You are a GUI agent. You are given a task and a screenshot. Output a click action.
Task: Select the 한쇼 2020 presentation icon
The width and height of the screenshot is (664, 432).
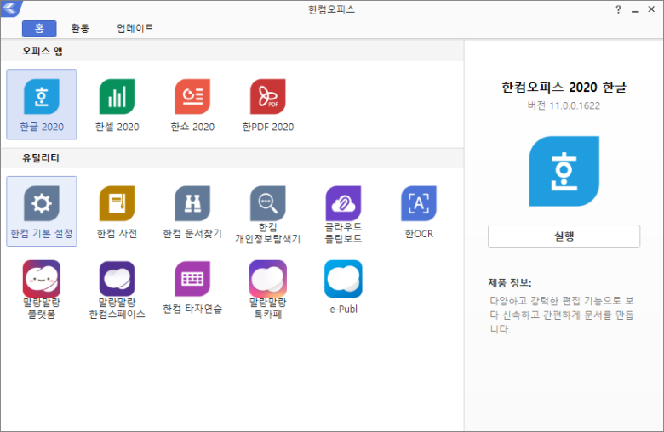coord(192,96)
